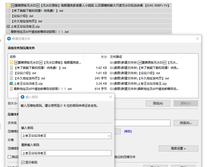Viewport: 214px width, 167px height.
Task: Expand 高级设置 options
Action: [x=178, y=149]
